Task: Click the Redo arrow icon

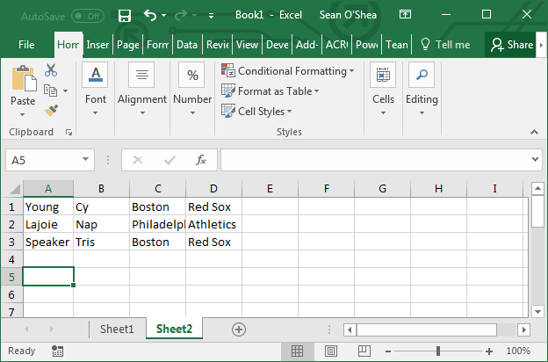Action: click(181, 15)
